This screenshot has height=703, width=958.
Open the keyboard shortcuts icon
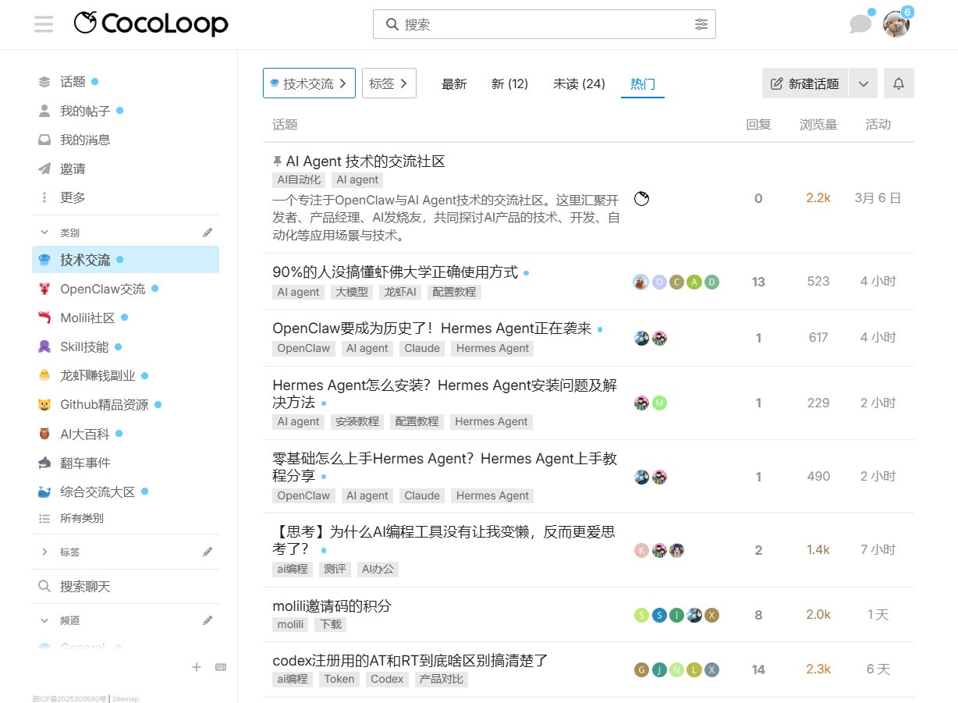220,667
